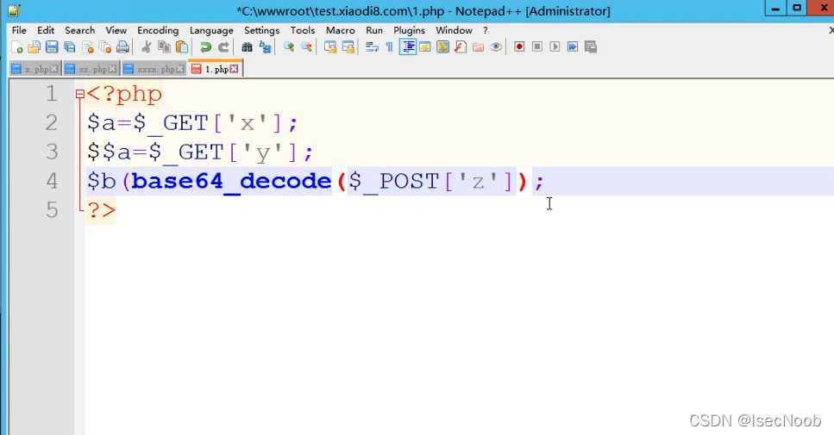
Task: Start macro recording with red dot
Action: click(519, 47)
